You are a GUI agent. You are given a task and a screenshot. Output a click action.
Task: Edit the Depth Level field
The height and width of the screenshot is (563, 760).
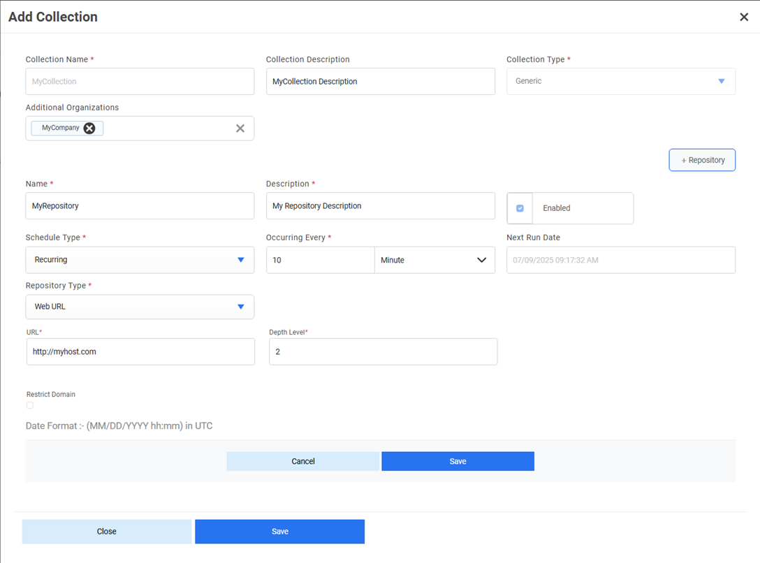[383, 352]
